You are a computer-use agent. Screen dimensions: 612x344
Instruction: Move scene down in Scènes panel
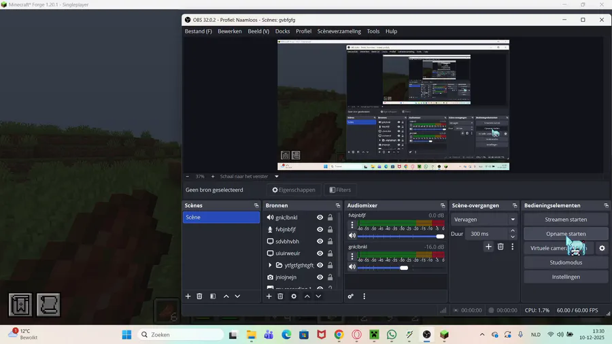pos(237,296)
